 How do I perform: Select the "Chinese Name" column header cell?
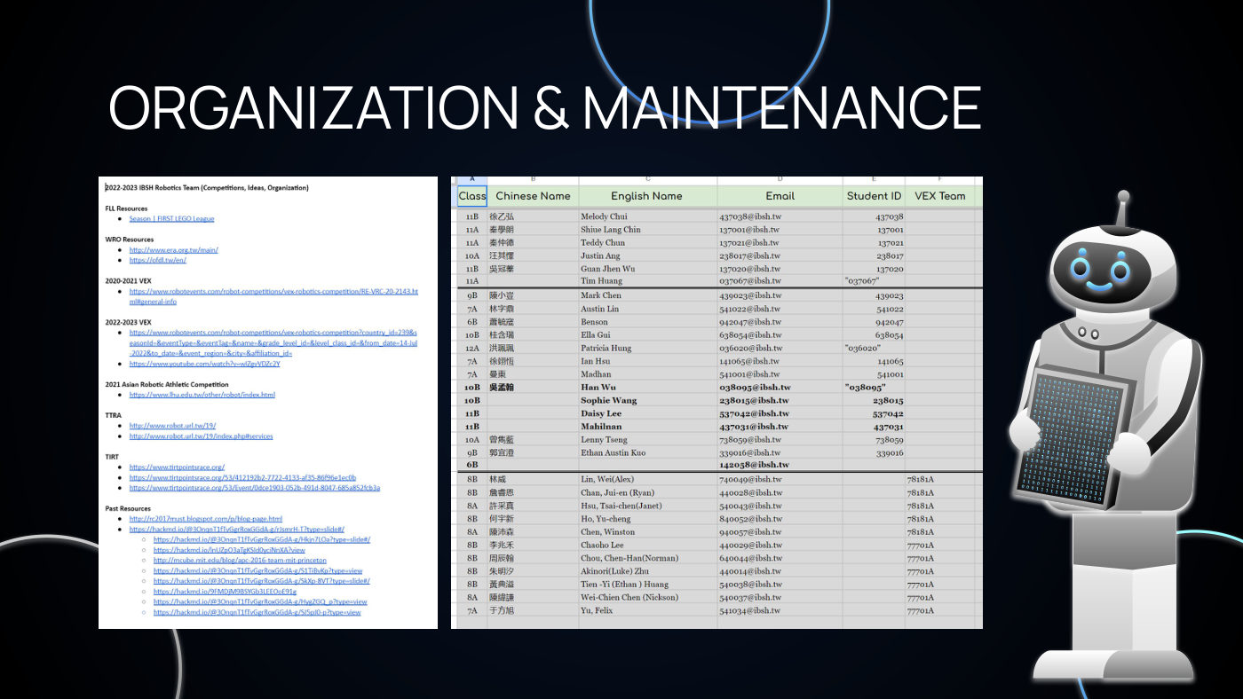tap(533, 196)
